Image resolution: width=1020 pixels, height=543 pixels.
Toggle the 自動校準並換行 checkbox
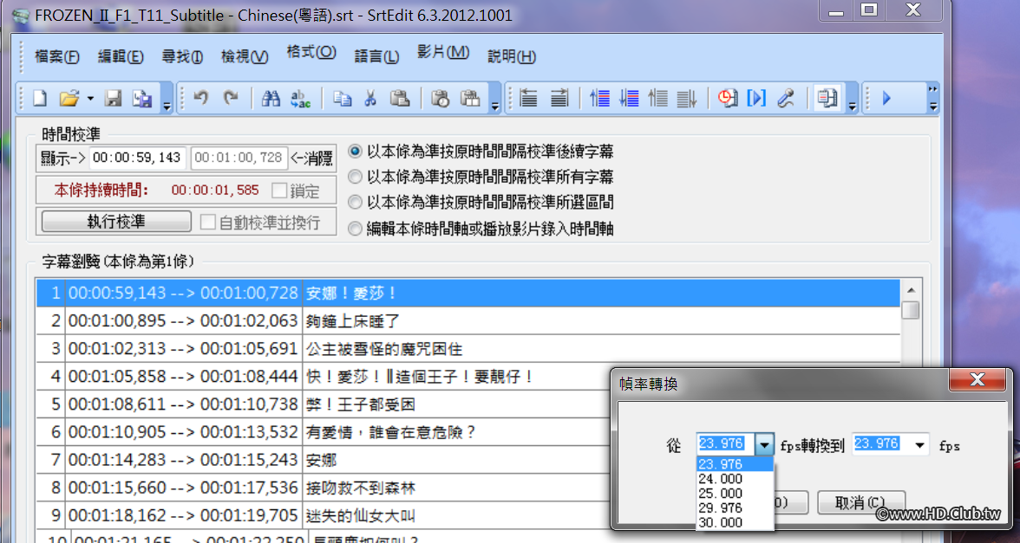coord(207,222)
